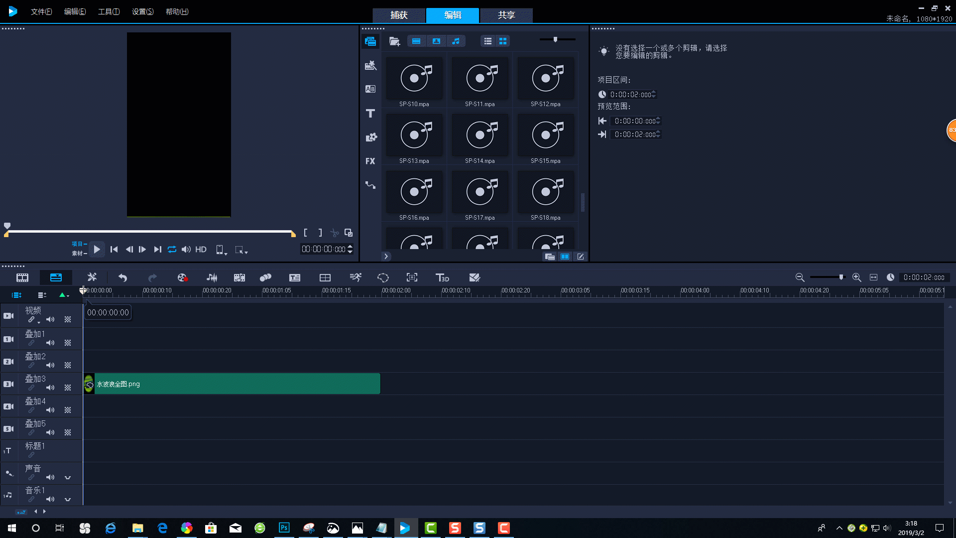Viewport: 956px width, 538px height.
Task: Open the text/title tool
Action: coord(370,112)
